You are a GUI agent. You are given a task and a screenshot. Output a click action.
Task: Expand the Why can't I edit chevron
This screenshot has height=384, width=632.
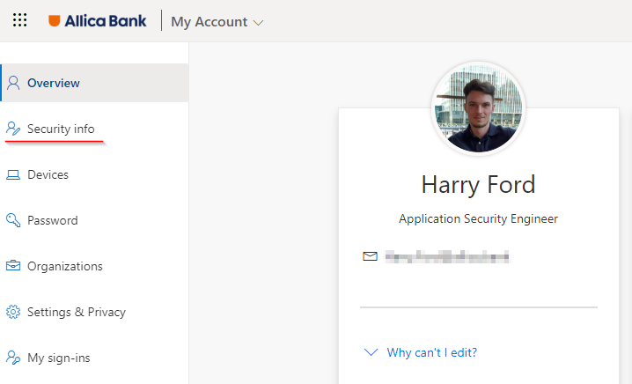(x=371, y=352)
